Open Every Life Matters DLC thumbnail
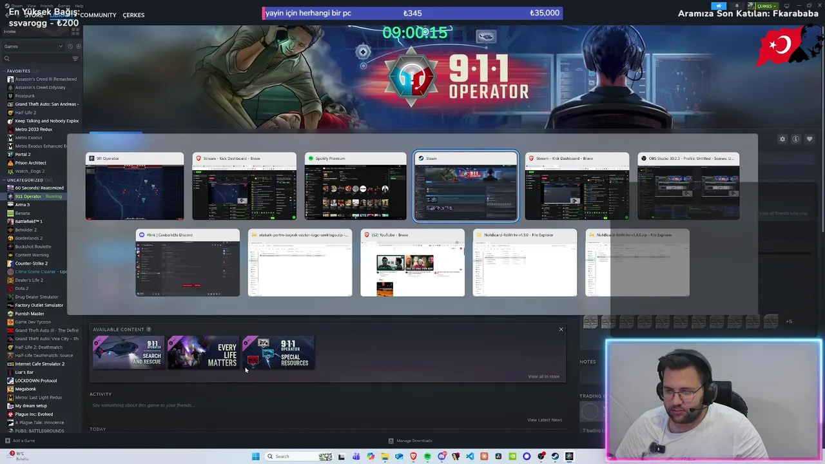This screenshot has width=825, height=464. pyautogui.click(x=203, y=353)
